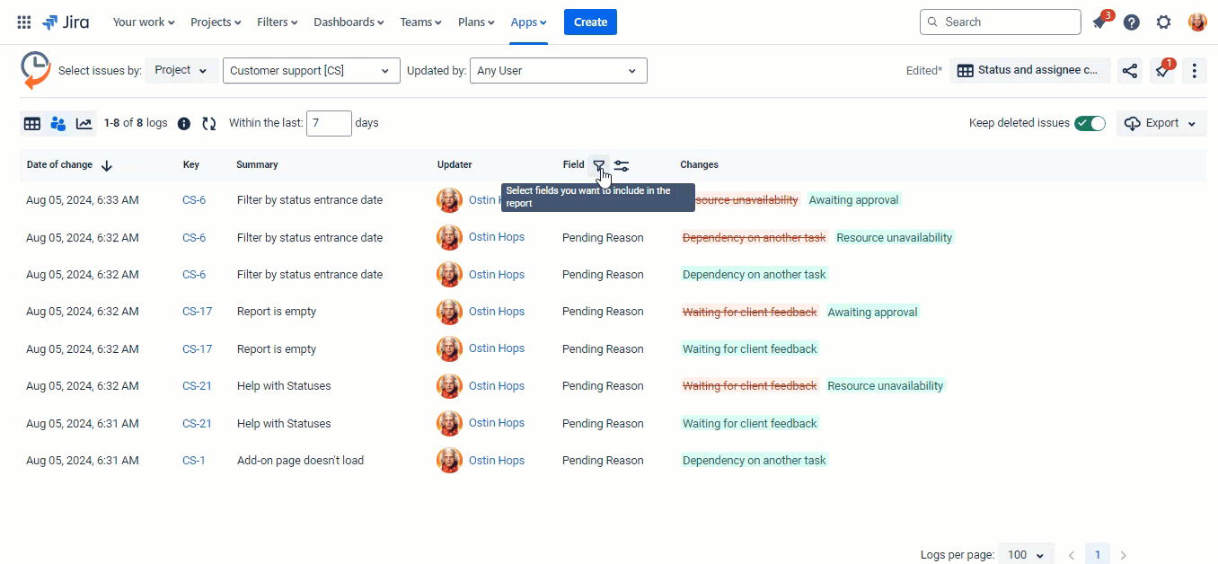The height and width of the screenshot is (564, 1218).
Task: Open Filters menu
Action: click(277, 22)
